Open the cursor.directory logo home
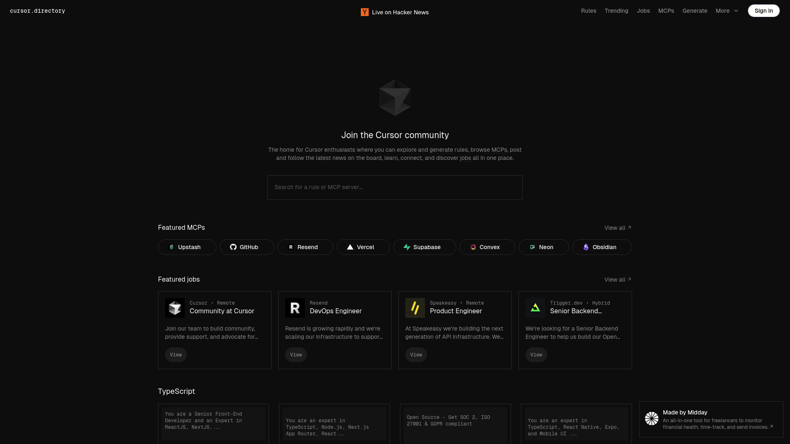790x444 pixels. (37, 10)
